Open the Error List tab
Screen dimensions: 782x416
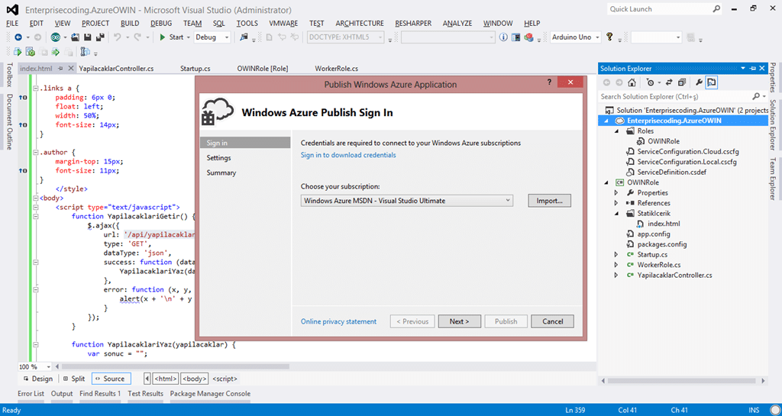(31, 394)
